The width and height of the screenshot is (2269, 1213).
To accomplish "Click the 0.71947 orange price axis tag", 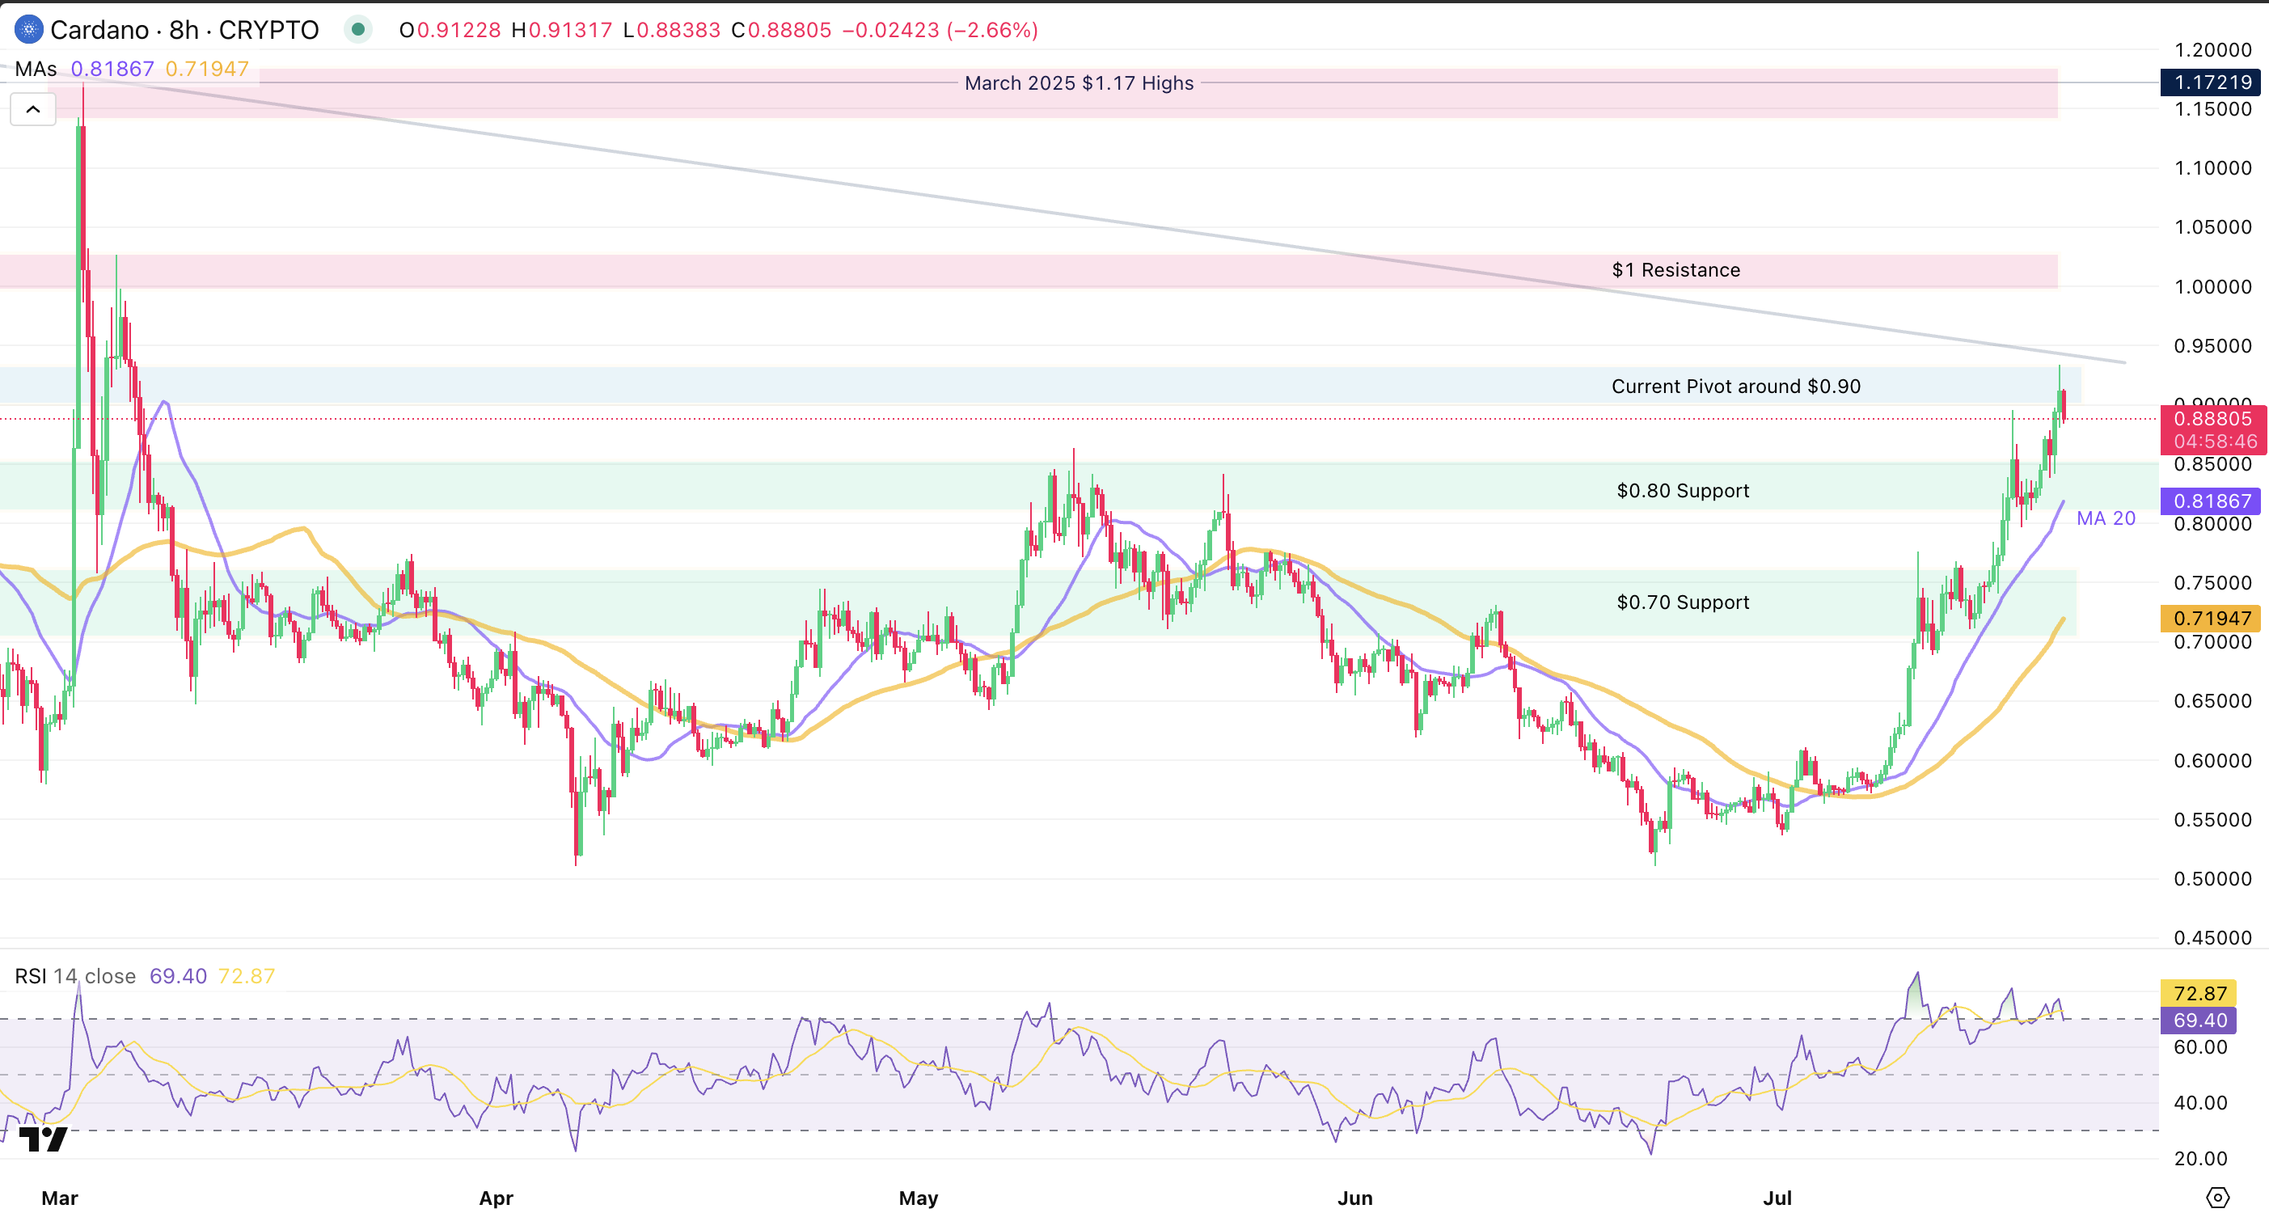I will (x=2210, y=619).
